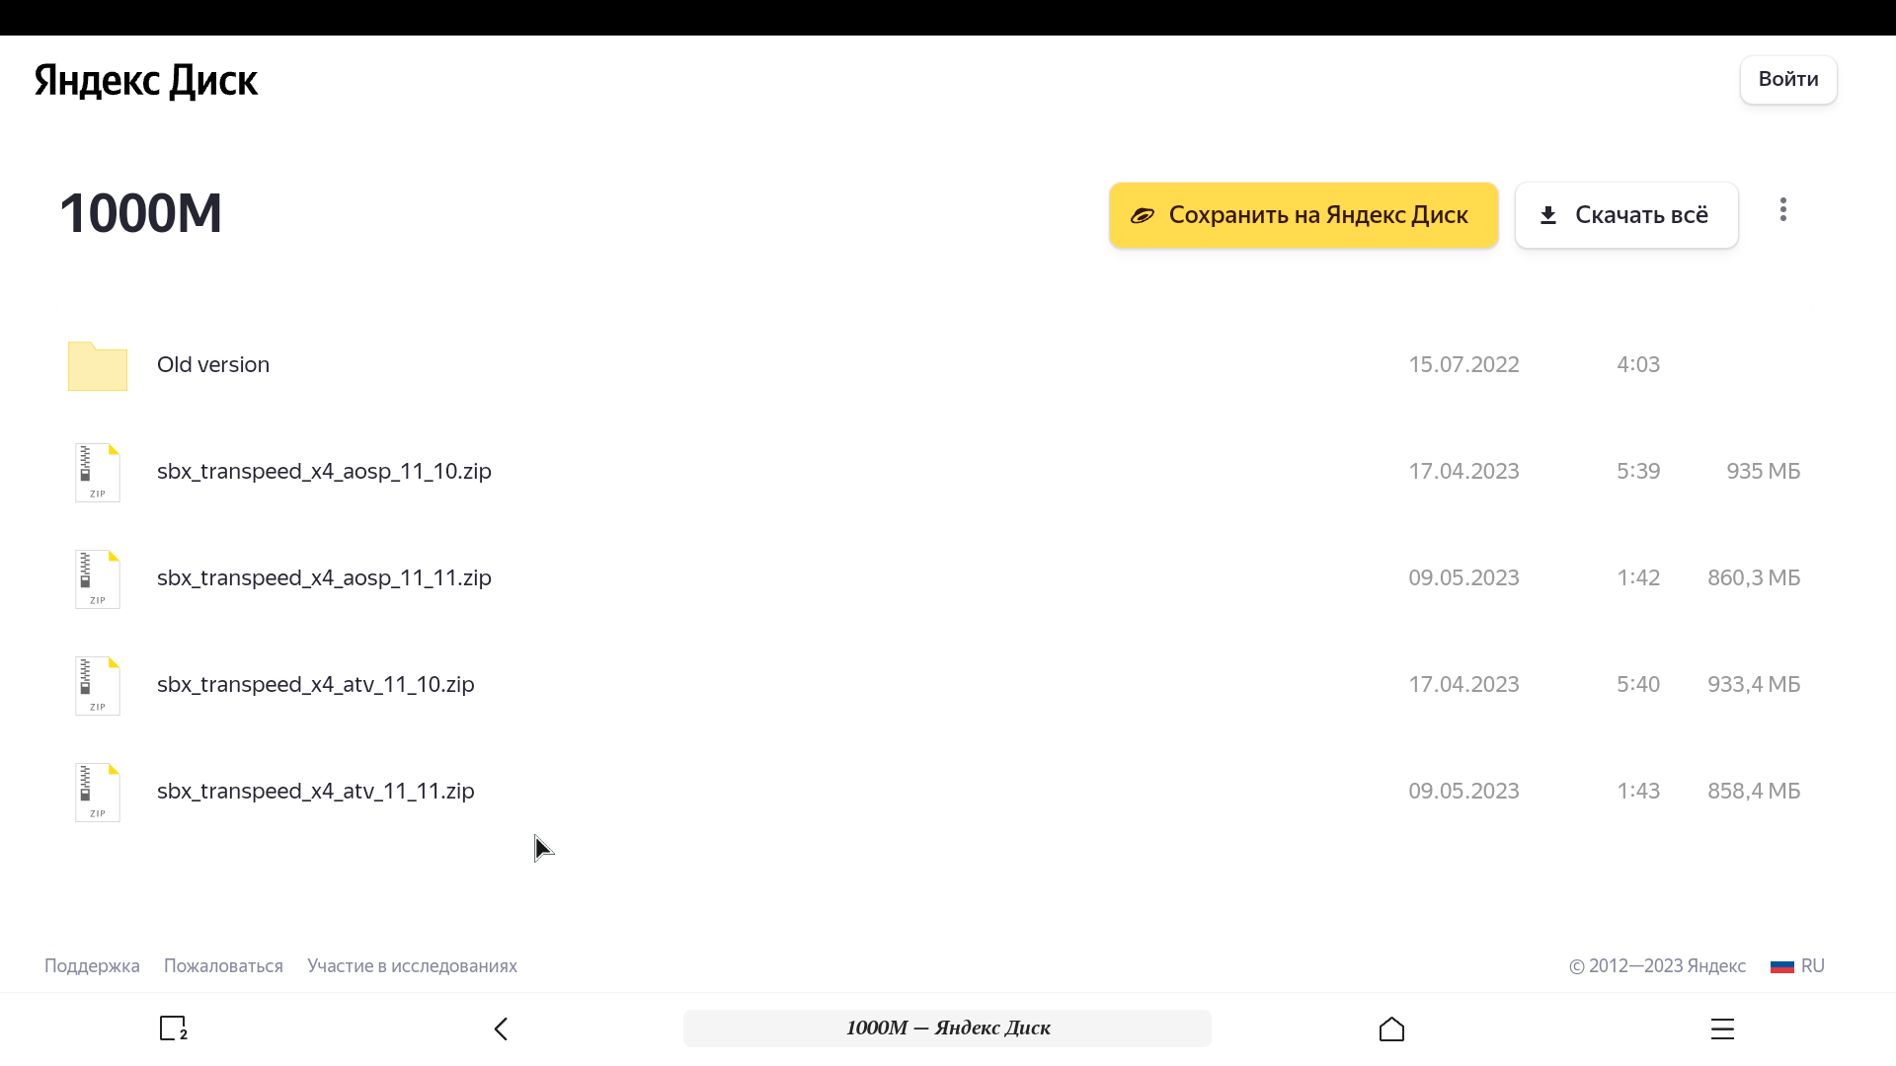Go to browser home page icon

[x=1391, y=1028]
